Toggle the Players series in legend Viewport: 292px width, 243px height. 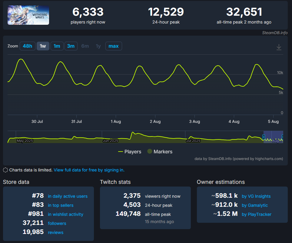click(x=130, y=152)
